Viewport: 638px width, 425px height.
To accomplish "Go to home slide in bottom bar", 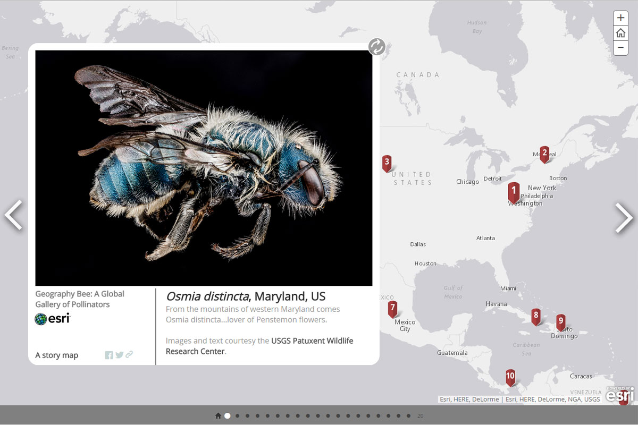I will [218, 416].
